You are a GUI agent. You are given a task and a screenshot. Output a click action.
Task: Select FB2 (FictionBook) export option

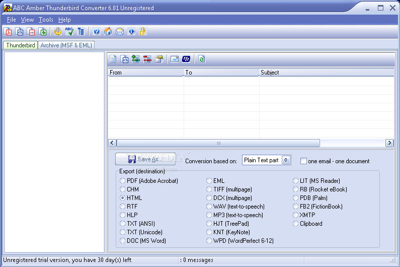[x=317, y=207]
